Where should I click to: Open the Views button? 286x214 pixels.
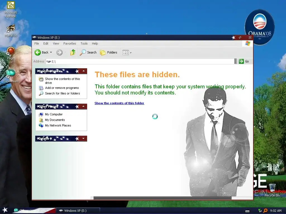pos(125,53)
